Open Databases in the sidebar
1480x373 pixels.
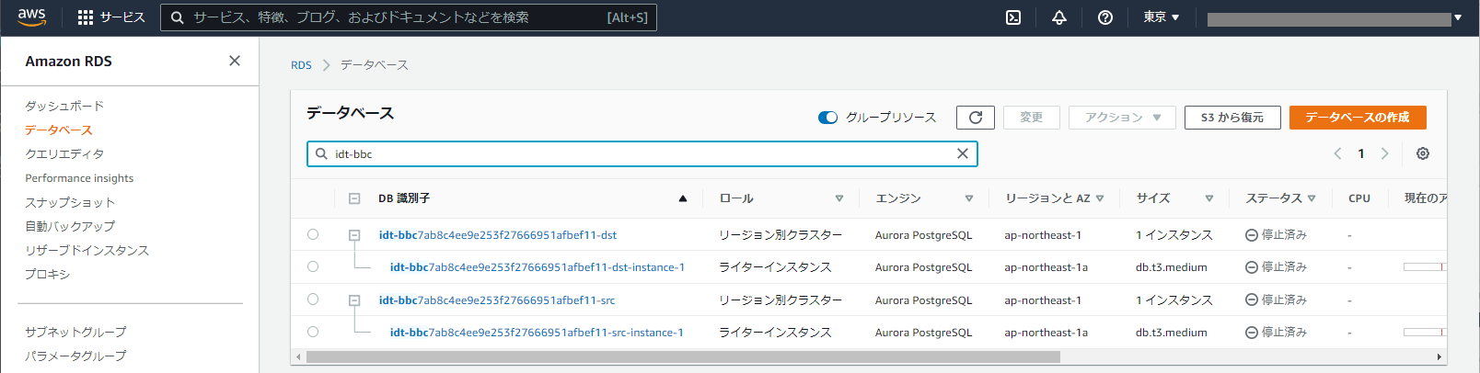click(x=59, y=130)
